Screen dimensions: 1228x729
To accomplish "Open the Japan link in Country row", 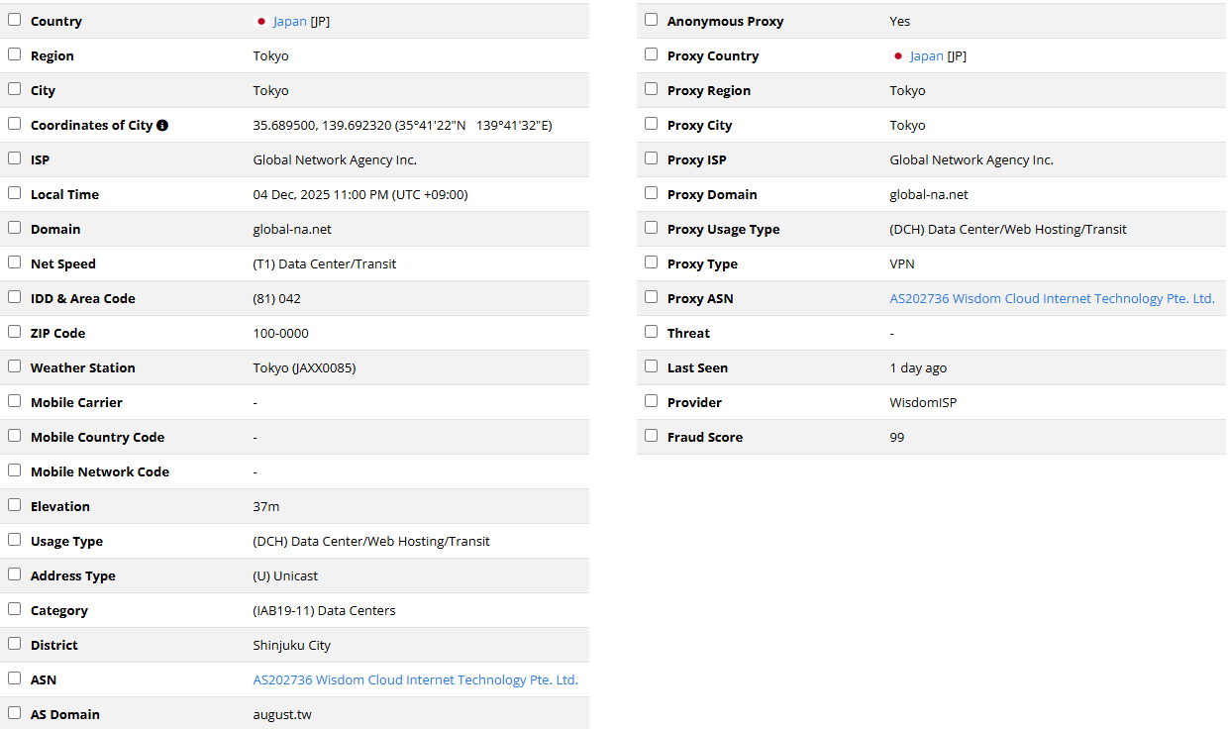I will (289, 21).
